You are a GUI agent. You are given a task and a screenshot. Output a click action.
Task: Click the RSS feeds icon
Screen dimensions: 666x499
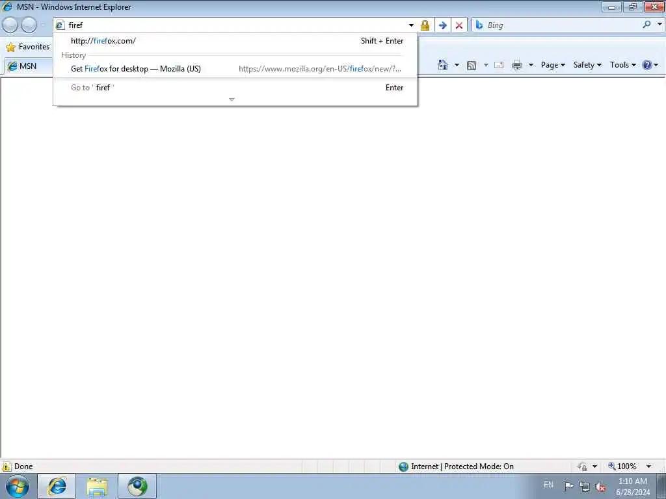471,66
